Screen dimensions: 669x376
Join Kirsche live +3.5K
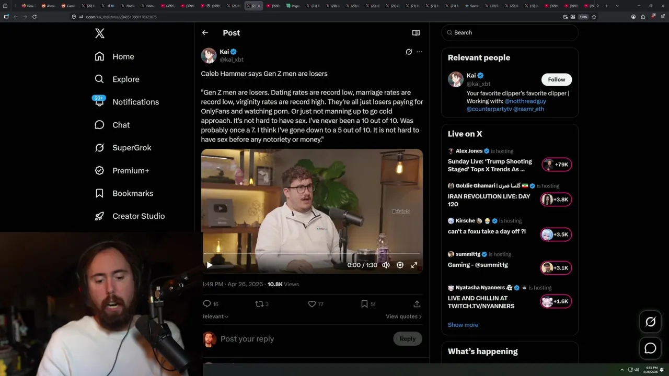point(556,234)
